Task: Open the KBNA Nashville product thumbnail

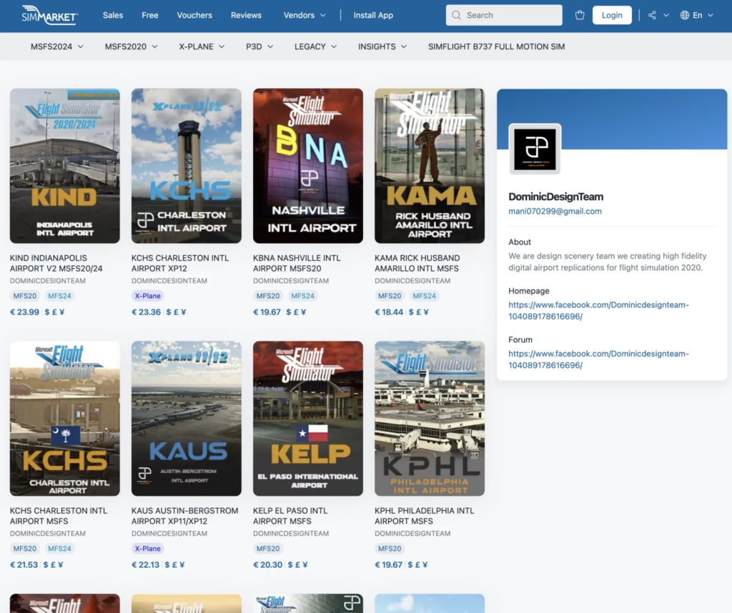Action: (x=308, y=166)
